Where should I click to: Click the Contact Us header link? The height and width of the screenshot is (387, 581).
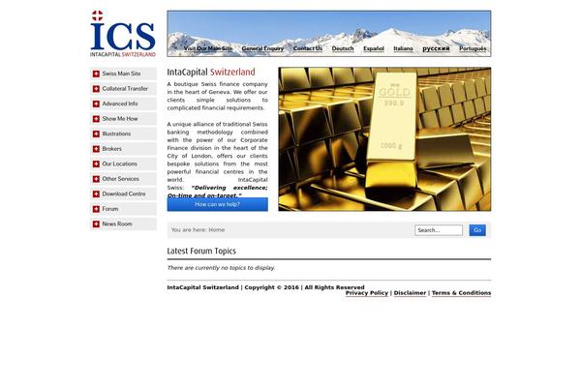coord(308,48)
